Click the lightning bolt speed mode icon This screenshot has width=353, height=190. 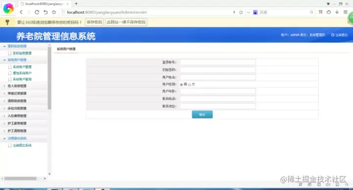[234, 12]
